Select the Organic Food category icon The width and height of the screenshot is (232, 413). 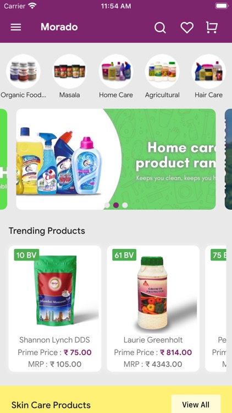[x=23, y=71]
